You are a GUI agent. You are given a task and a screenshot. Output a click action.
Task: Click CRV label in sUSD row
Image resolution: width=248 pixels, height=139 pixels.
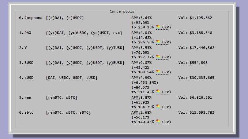point(165,92)
